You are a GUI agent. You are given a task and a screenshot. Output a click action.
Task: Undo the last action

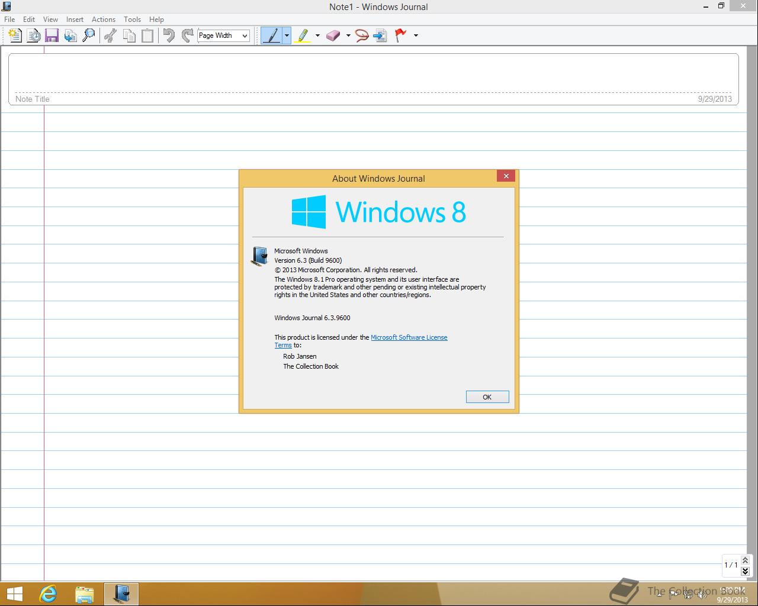coord(169,36)
